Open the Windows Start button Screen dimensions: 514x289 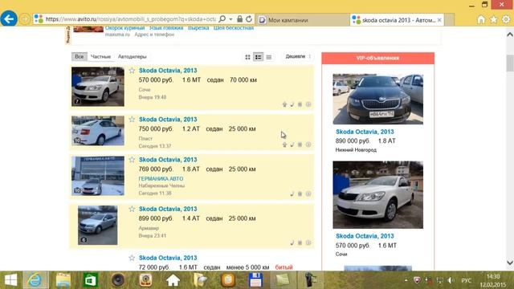[10, 280]
